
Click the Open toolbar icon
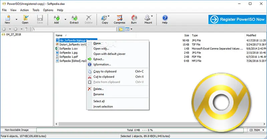[x=25, y=19]
